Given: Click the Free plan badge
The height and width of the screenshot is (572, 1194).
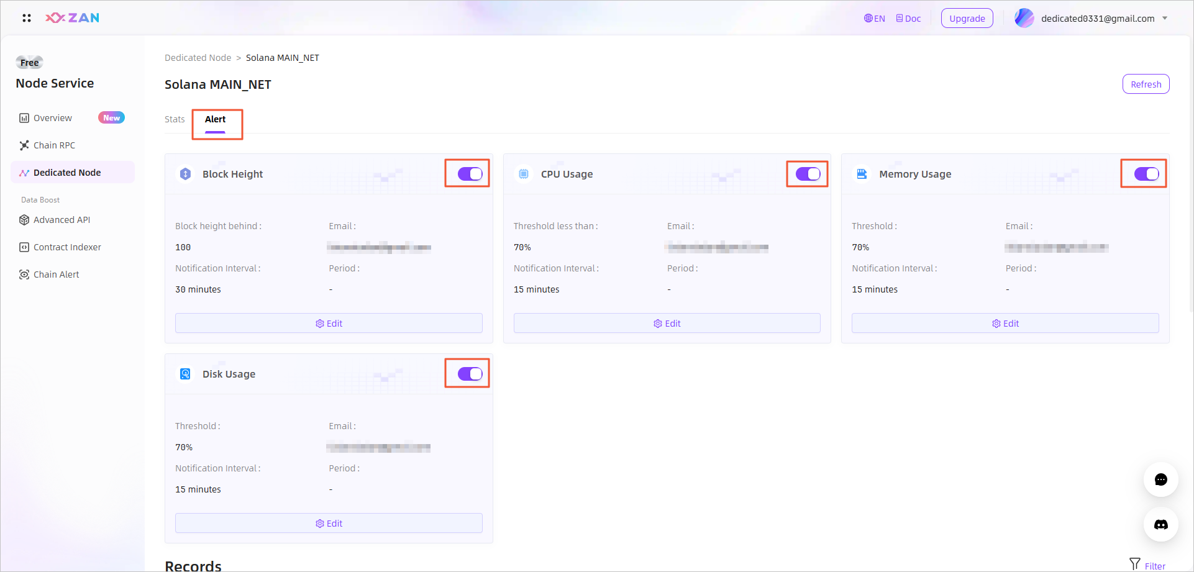Looking at the screenshot, I should (29, 62).
